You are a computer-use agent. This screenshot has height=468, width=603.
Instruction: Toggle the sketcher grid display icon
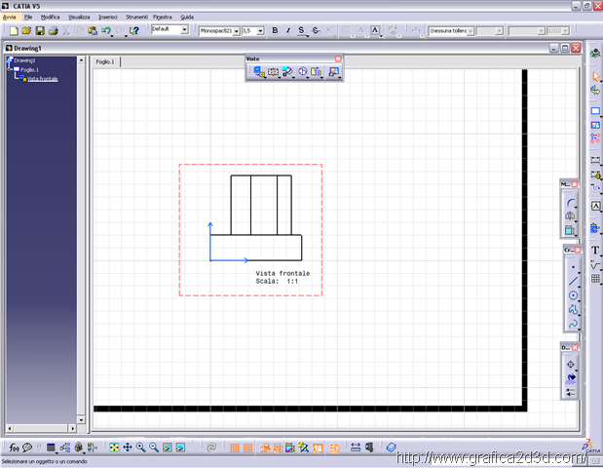(234, 448)
